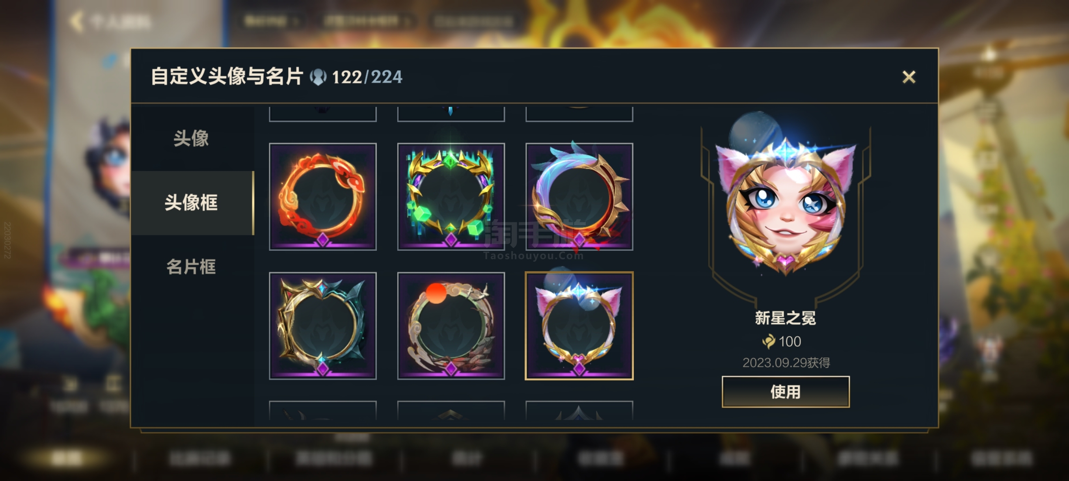Click the partially visible top-right frame thumbnail
1069x481 pixels.
pyautogui.click(x=579, y=114)
